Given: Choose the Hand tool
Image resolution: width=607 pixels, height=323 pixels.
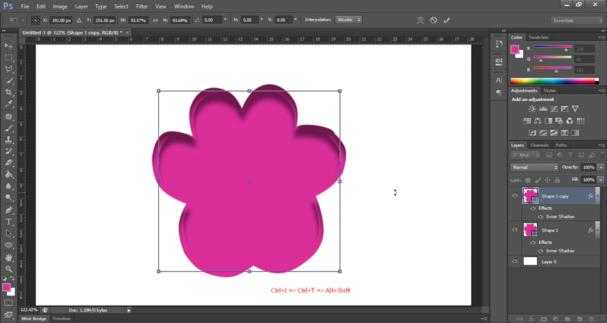Looking at the screenshot, I should [x=9, y=256].
